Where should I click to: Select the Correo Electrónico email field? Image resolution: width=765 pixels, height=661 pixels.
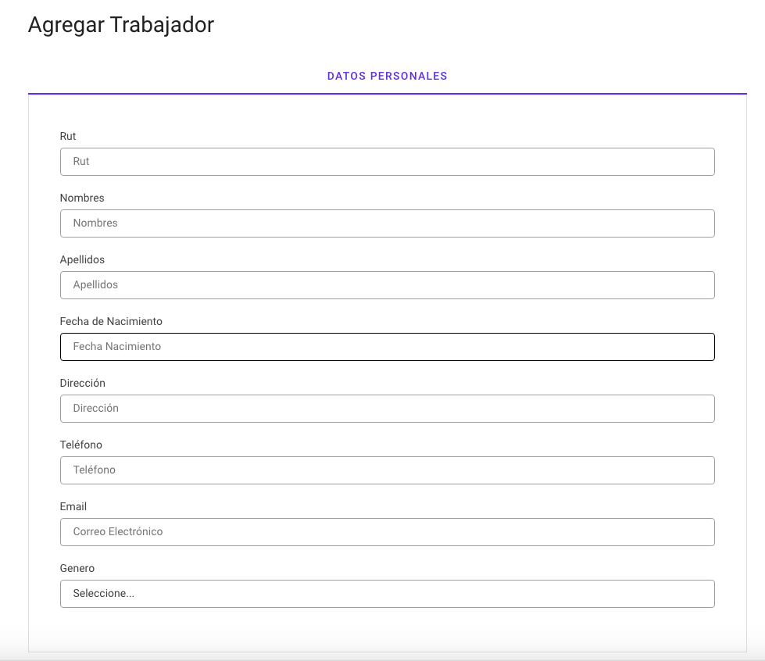pyautogui.click(x=387, y=532)
